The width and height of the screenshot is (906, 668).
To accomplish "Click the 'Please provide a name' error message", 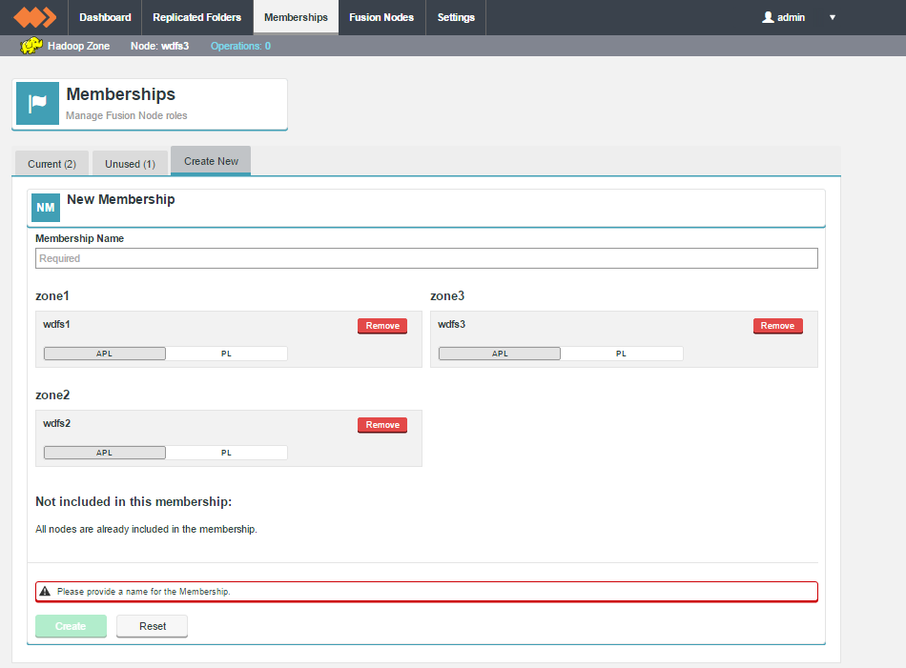I will 144,591.
